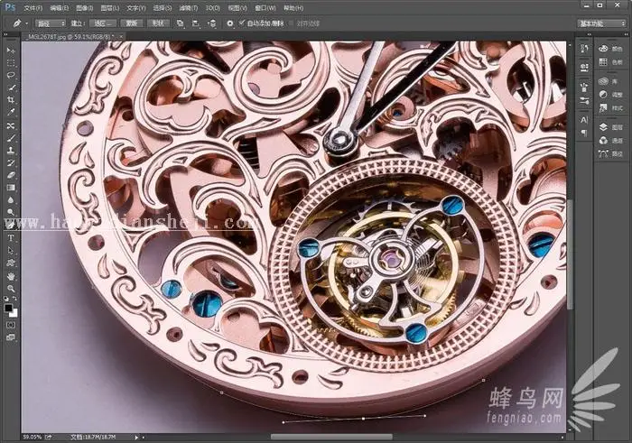Change the screen mode
Screen dimensions: 632x443
pyautogui.click(x=11, y=337)
